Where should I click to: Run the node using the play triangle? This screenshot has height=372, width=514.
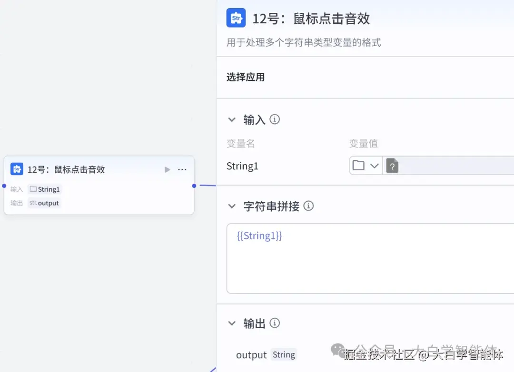coord(168,169)
